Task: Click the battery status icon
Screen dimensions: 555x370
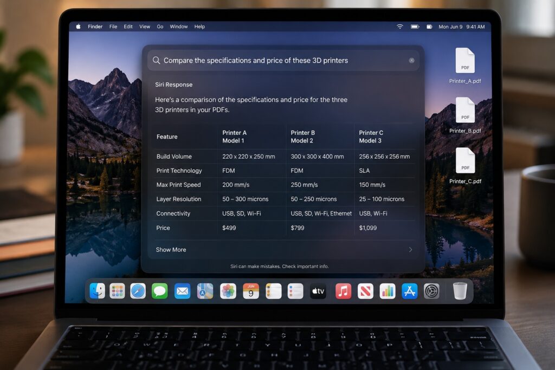Action: pos(415,27)
